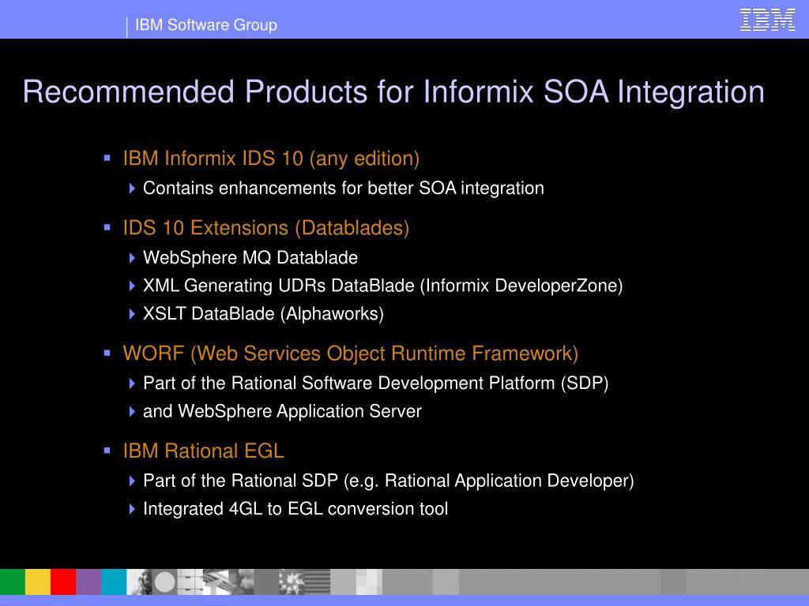
Task: Click the green color block in footer
Action: tap(13, 582)
